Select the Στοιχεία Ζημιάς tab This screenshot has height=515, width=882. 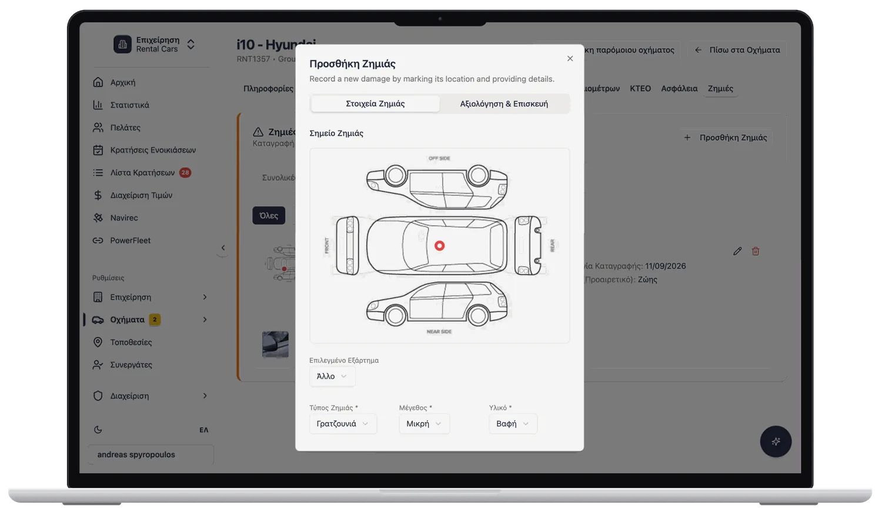coord(375,103)
